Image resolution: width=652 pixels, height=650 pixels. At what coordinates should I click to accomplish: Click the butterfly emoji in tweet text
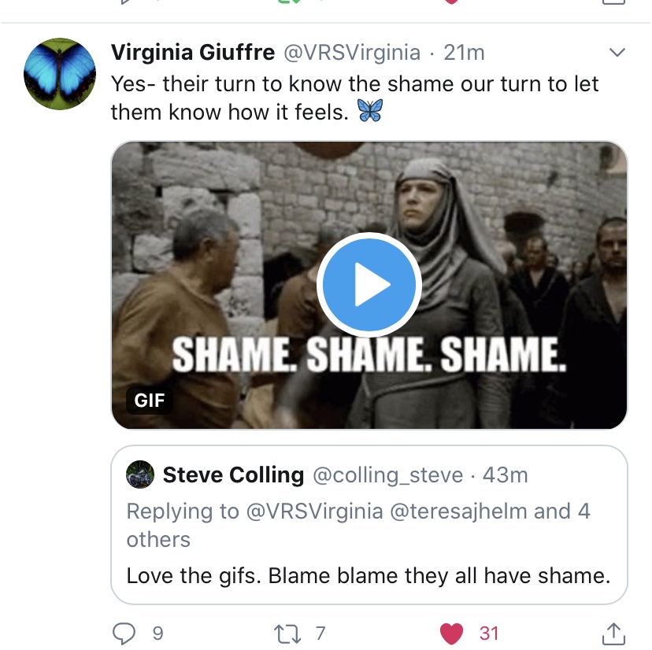tap(369, 112)
